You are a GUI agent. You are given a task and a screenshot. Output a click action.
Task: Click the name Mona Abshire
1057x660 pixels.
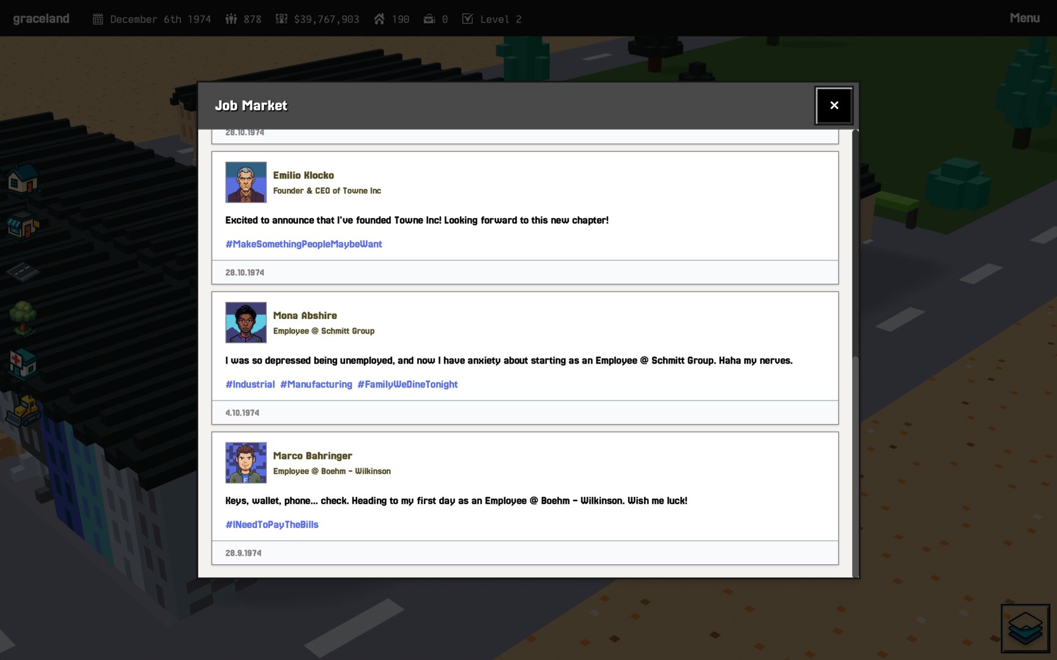(305, 315)
